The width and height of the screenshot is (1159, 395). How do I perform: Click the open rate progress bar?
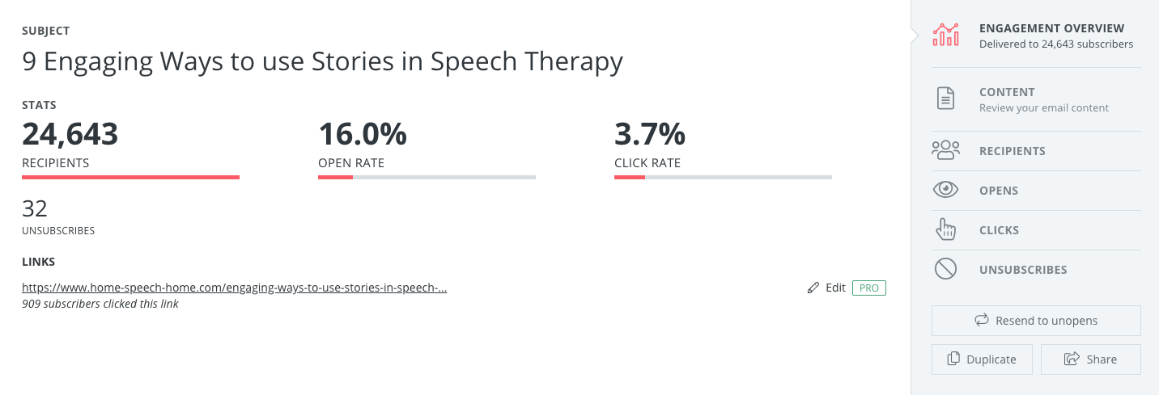[x=427, y=177]
